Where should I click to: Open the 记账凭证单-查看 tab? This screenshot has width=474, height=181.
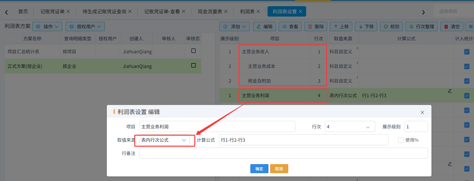pos(162,11)
